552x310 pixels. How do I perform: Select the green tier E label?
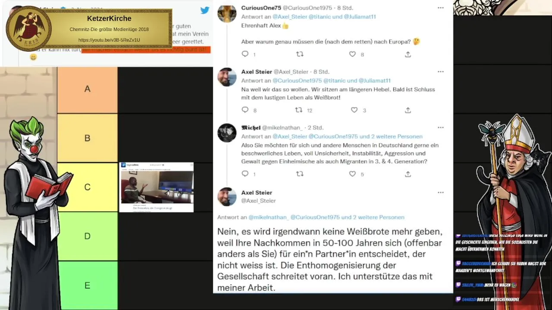click(x=87, y=285)
